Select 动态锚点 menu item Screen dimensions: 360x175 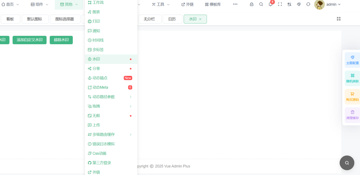[x=111, y=78]
